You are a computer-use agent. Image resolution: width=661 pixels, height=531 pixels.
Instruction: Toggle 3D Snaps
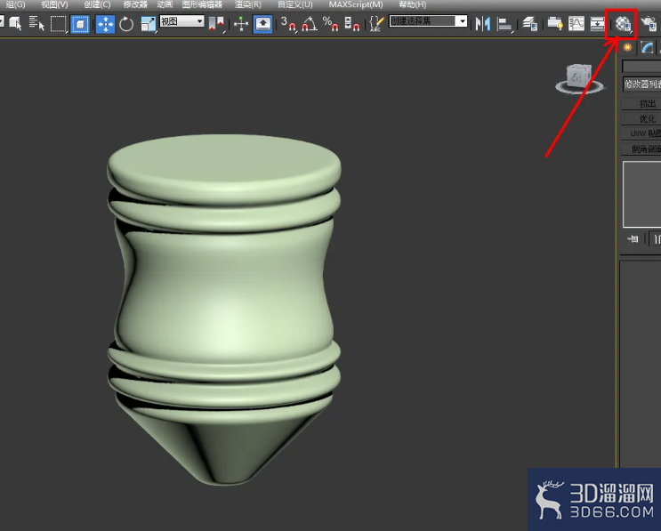click(288, 24)
